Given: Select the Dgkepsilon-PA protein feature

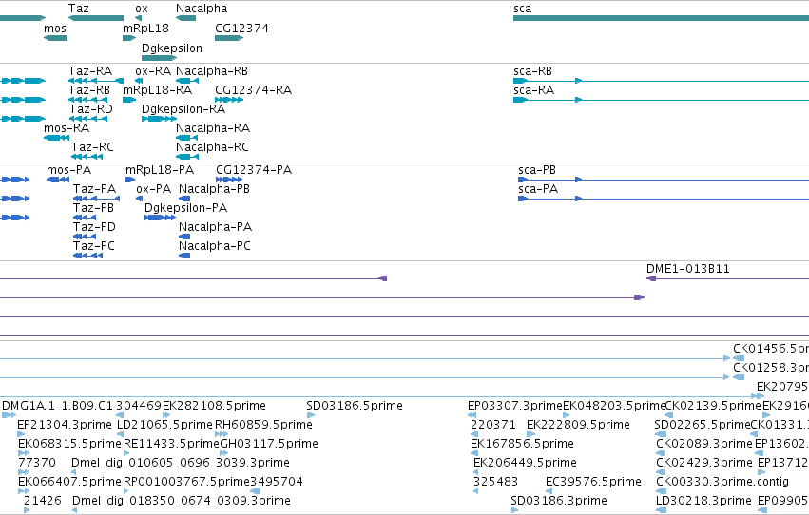Looking at the screenshot, I should (160, 218).
